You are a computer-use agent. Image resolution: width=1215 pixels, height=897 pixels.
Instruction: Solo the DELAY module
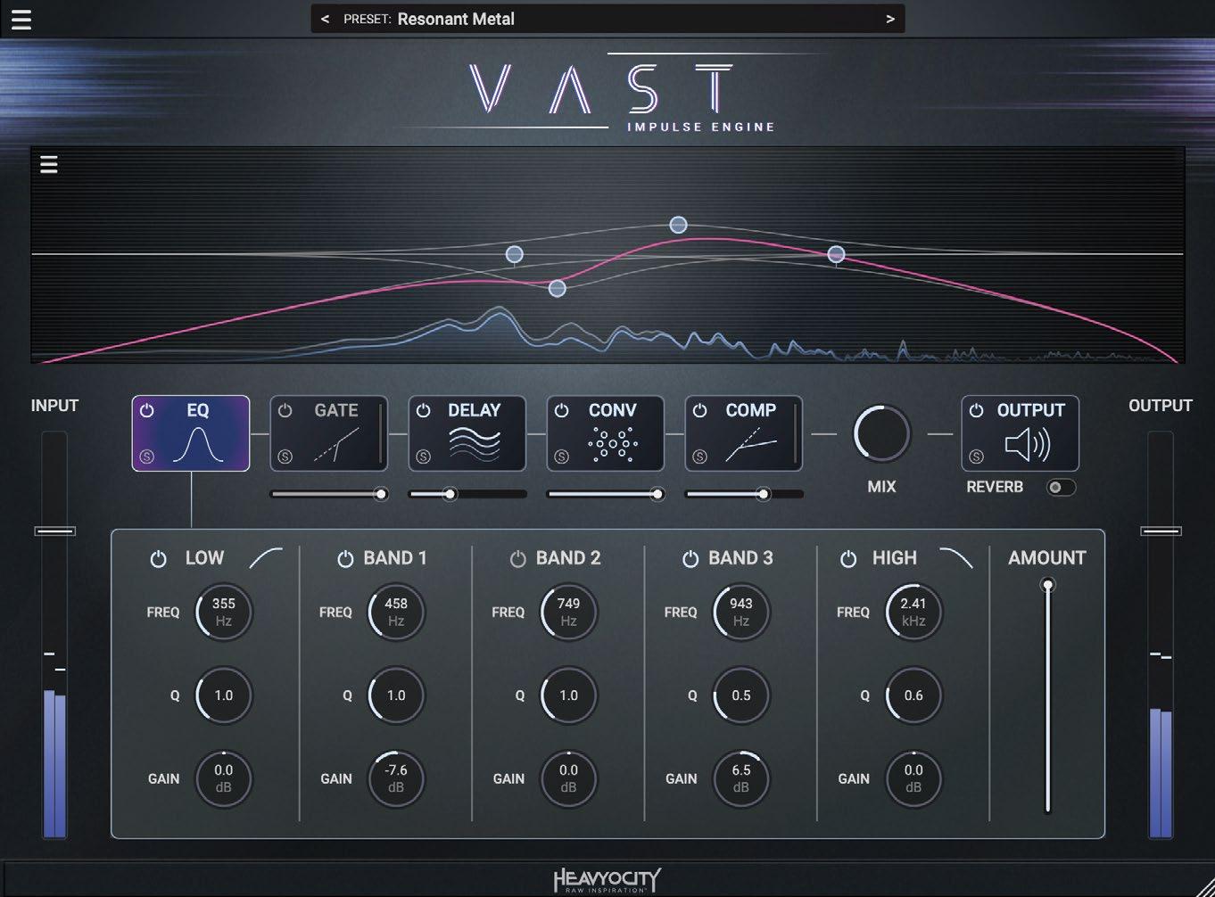(x=424, y=457)
